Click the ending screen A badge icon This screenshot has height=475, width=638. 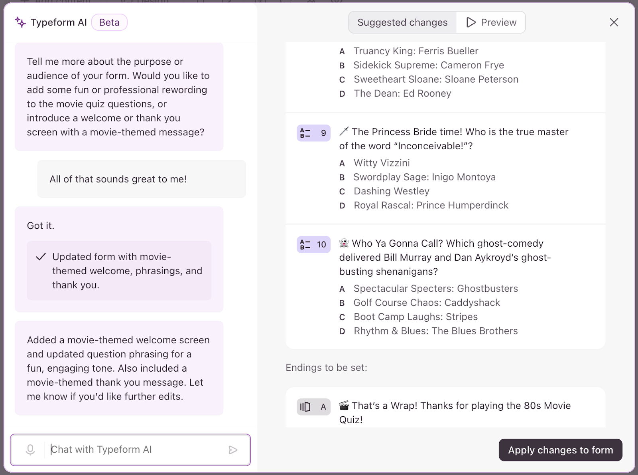(313, 407)
